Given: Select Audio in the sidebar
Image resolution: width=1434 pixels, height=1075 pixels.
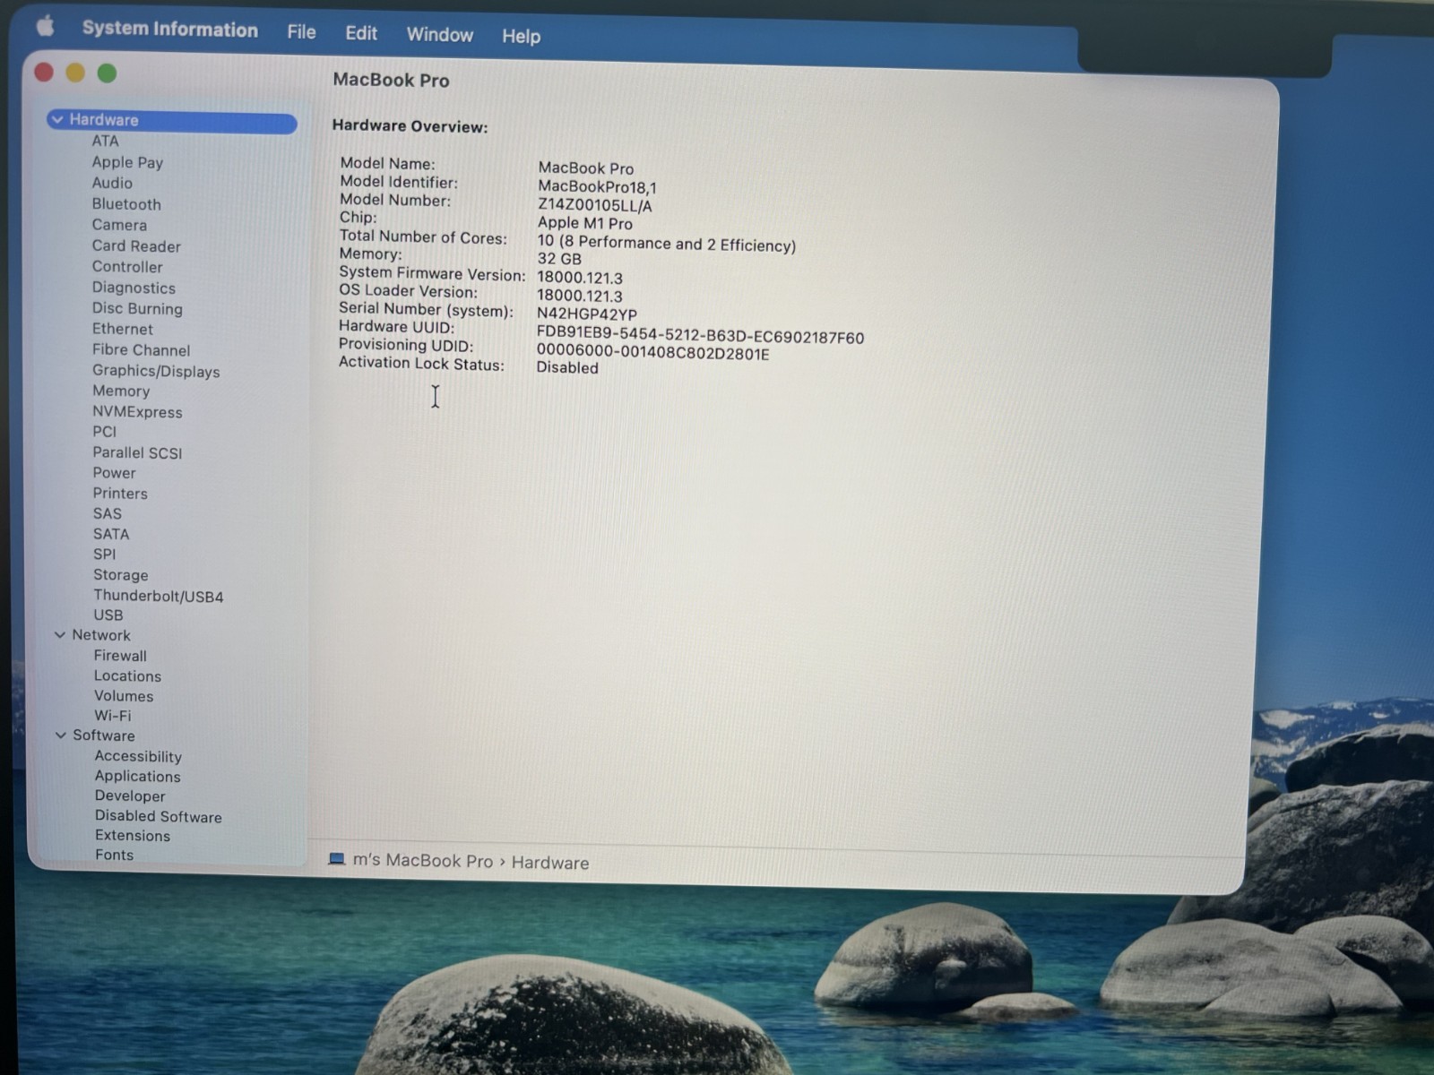Looking at the screenshot, I should point(112,183).
